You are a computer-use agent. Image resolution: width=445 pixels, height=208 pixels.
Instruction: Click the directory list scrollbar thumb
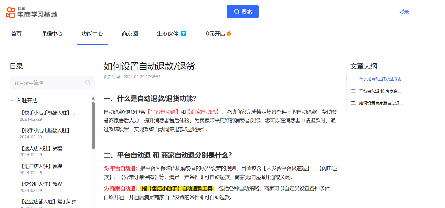click(93, 125)
